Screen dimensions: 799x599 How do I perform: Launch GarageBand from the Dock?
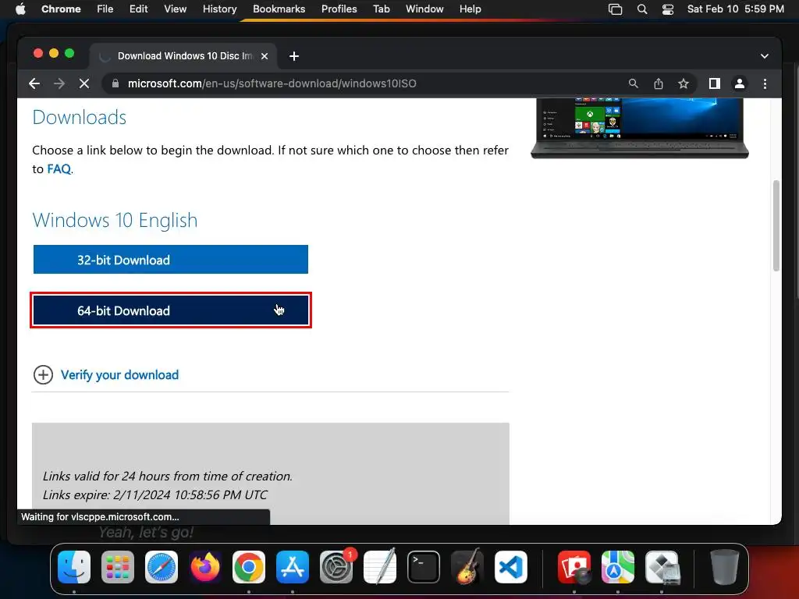coord(467,566)
